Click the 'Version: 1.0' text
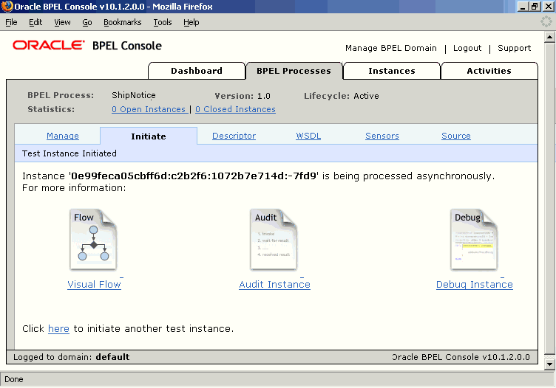556x388 pixels. [x=243, y=96]
